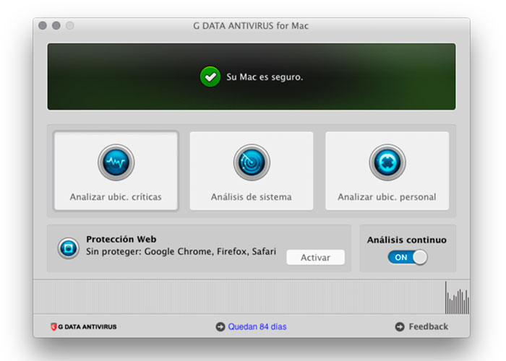Close the G DATA Antivirus window

43,25
